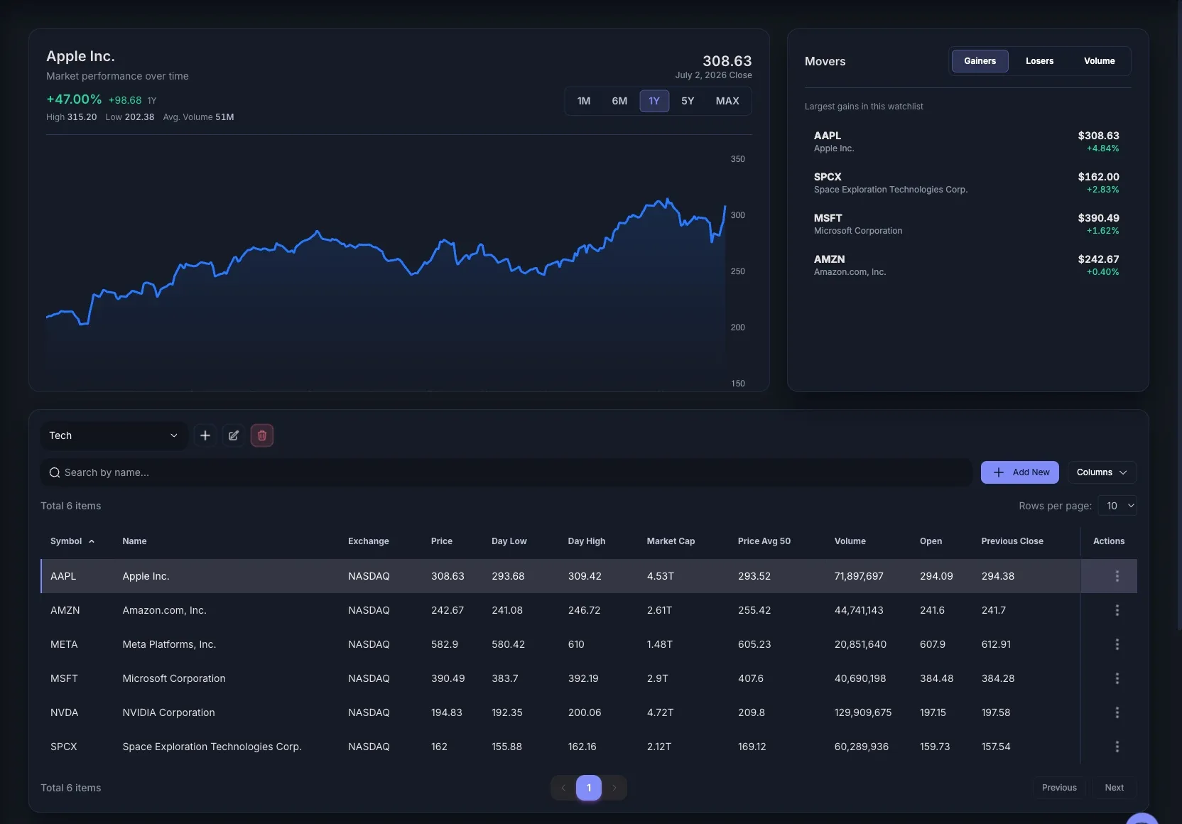The height and width of the screenshot is (824, 1182).
Task: Click the 4.72T market cap cell
Action: [x=660, y=712]
